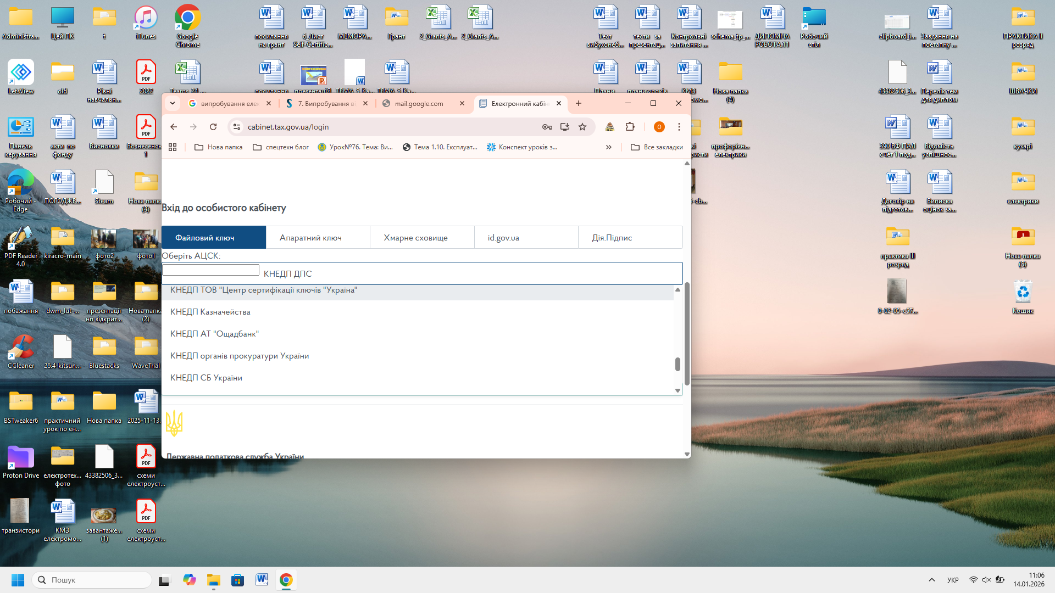Screen dimensions: 1055x593
Task: Open the Хмарне сховище tab
Action: pyautogui.click(x=415, y=238)
